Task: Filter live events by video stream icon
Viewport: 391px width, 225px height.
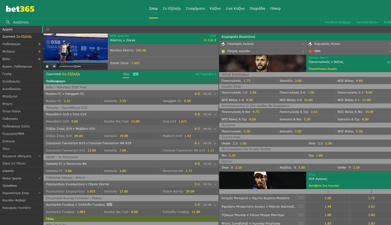Action: 135,74
